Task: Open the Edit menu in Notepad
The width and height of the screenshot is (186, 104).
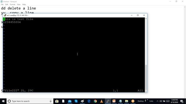Action: coord(7,5)
